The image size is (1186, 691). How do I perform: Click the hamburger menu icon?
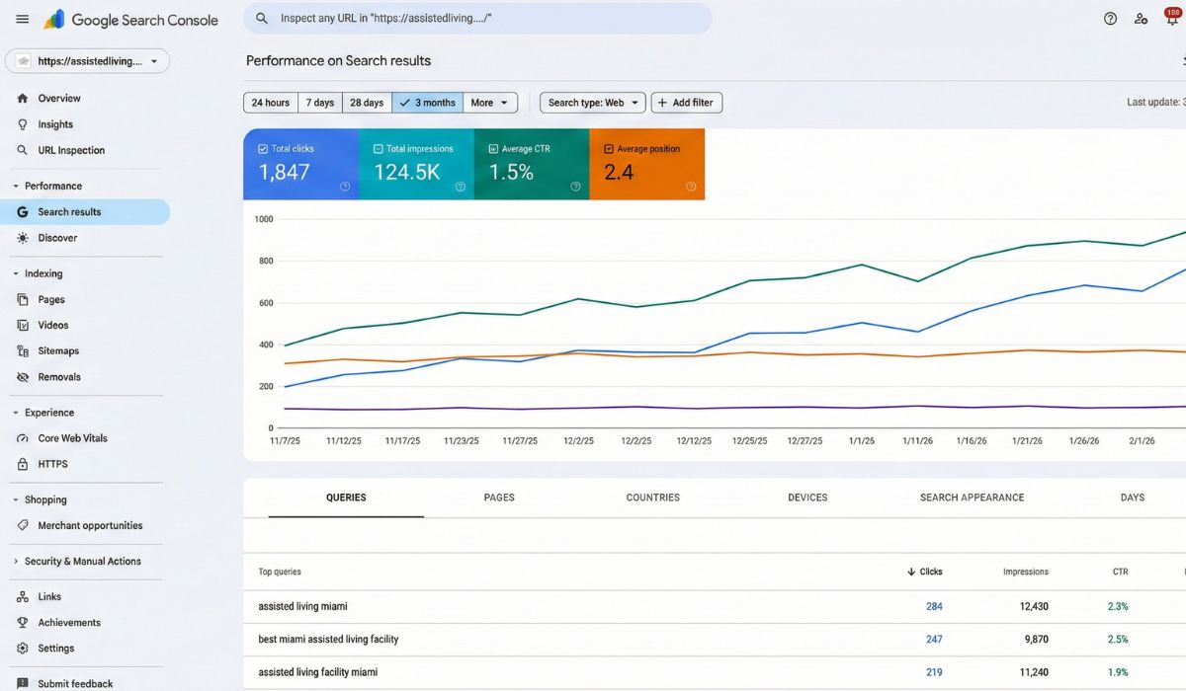(22, 18)
